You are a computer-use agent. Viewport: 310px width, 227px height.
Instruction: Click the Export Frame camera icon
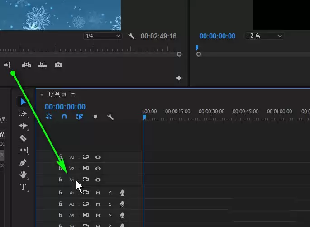pyautogui.click(x=58, y=65)
